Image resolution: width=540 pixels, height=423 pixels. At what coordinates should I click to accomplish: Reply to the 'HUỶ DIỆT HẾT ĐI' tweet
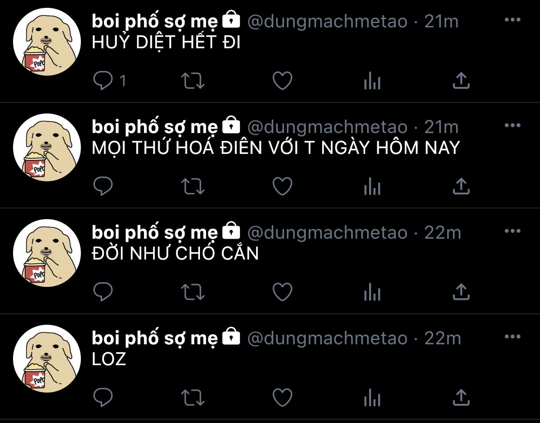pos(103,81)
